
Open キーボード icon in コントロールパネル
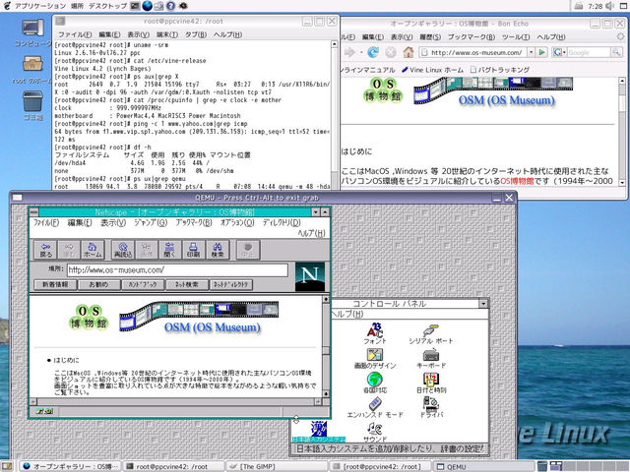pos(431,358)
